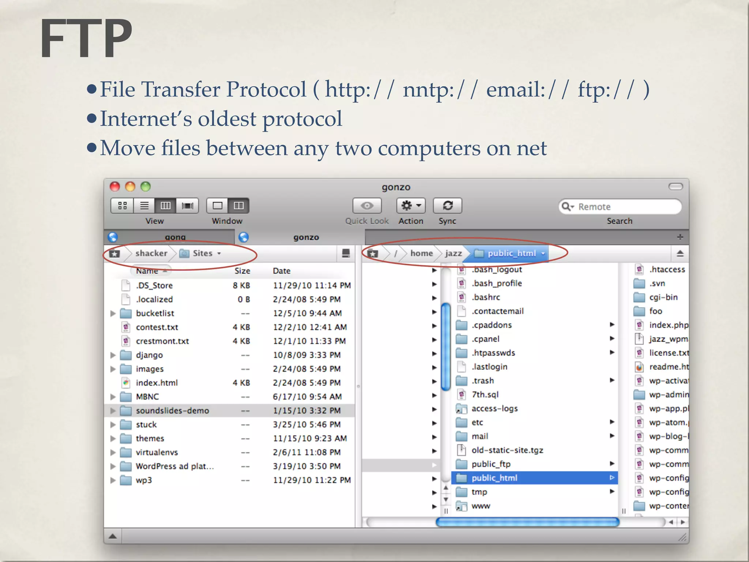The image size is (749, 562).
Task: Add a new tab with plus
Action: click(x=680, y=237)
